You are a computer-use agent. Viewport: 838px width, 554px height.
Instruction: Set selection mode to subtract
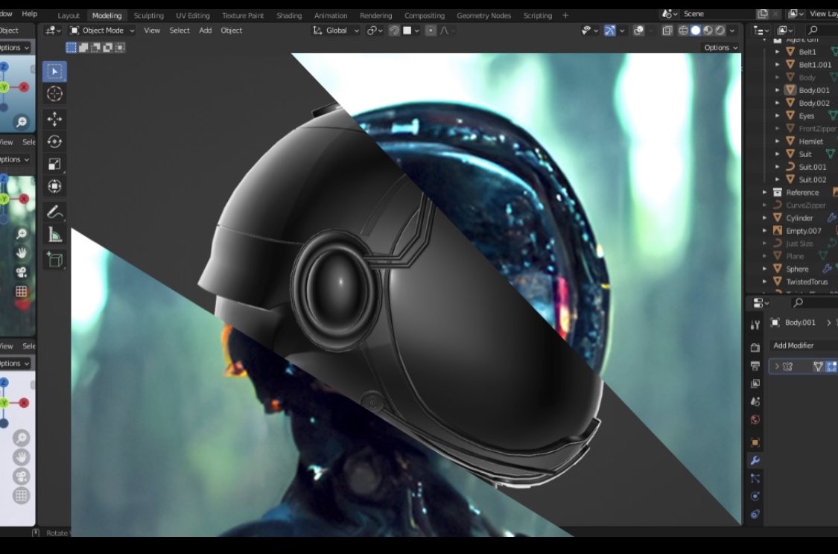click(x=95, y=48)
